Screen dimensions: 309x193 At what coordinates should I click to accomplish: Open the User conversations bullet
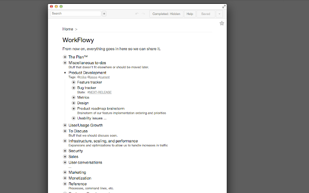coord(65,162)
